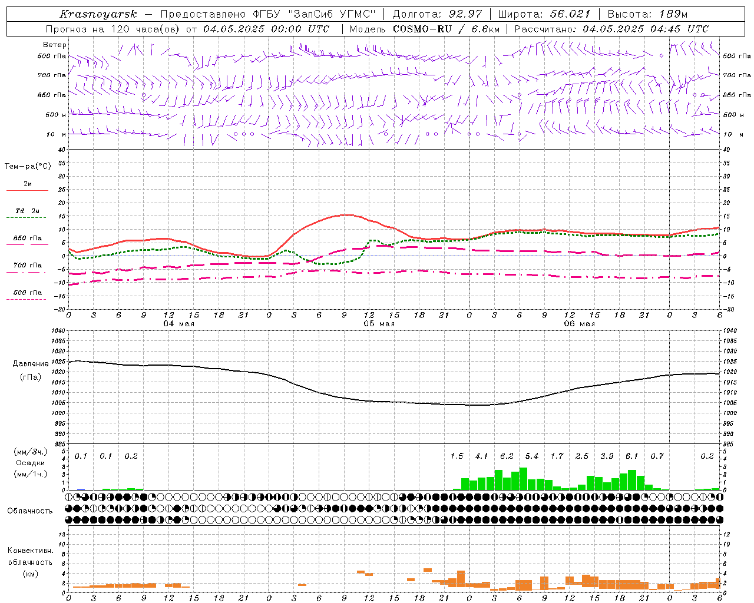
Task: Click the 'Ветер' wind panel label
Action: click(55, 45)
